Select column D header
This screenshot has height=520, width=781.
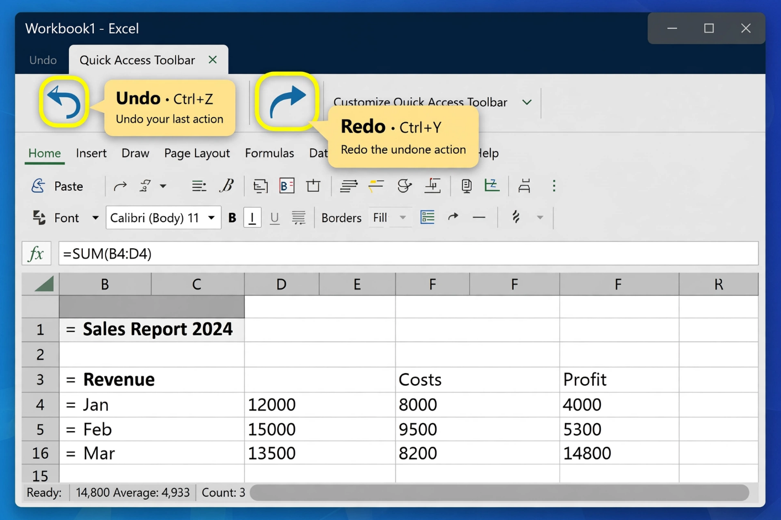pos(282,284)
